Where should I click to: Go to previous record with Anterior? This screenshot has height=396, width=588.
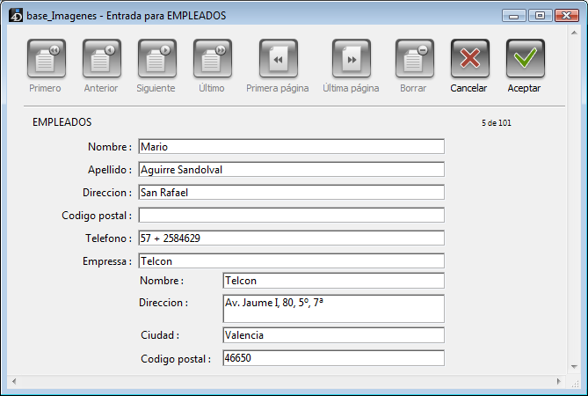(102, 59)
